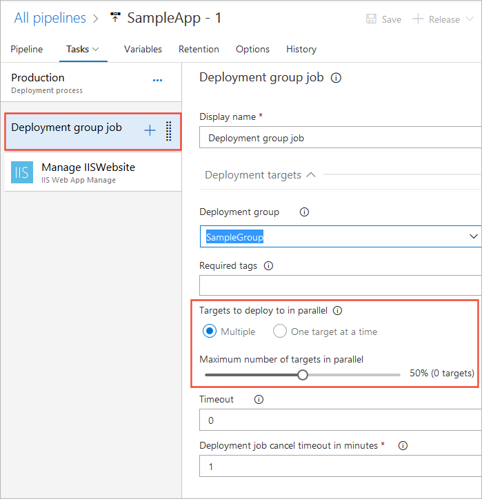The width and height of the screenshot is (482, 499).
Task: Open the Retention tab
Action: 199,49
